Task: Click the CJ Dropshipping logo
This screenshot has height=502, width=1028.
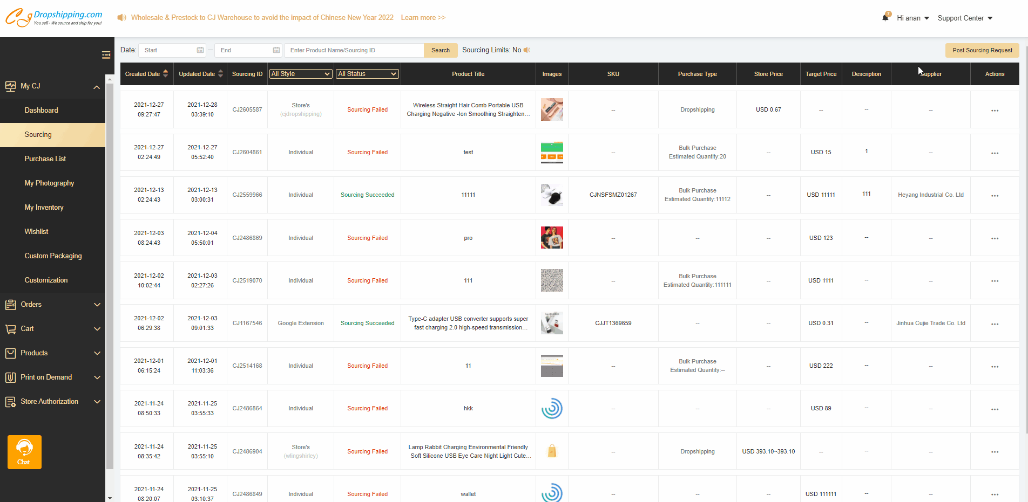Action: 54,17
